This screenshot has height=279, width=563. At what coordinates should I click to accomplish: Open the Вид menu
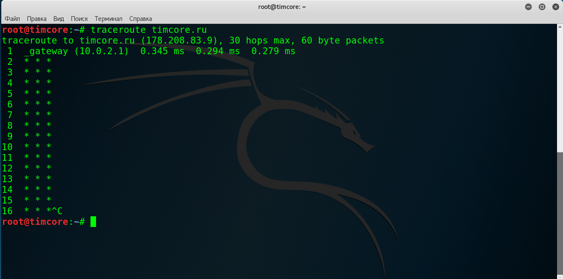[58, 19]
